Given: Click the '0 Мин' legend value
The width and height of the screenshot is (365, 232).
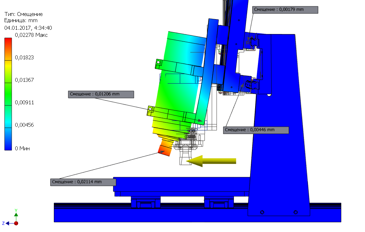Looking at the screenshot, I should (x=22, y=148).
